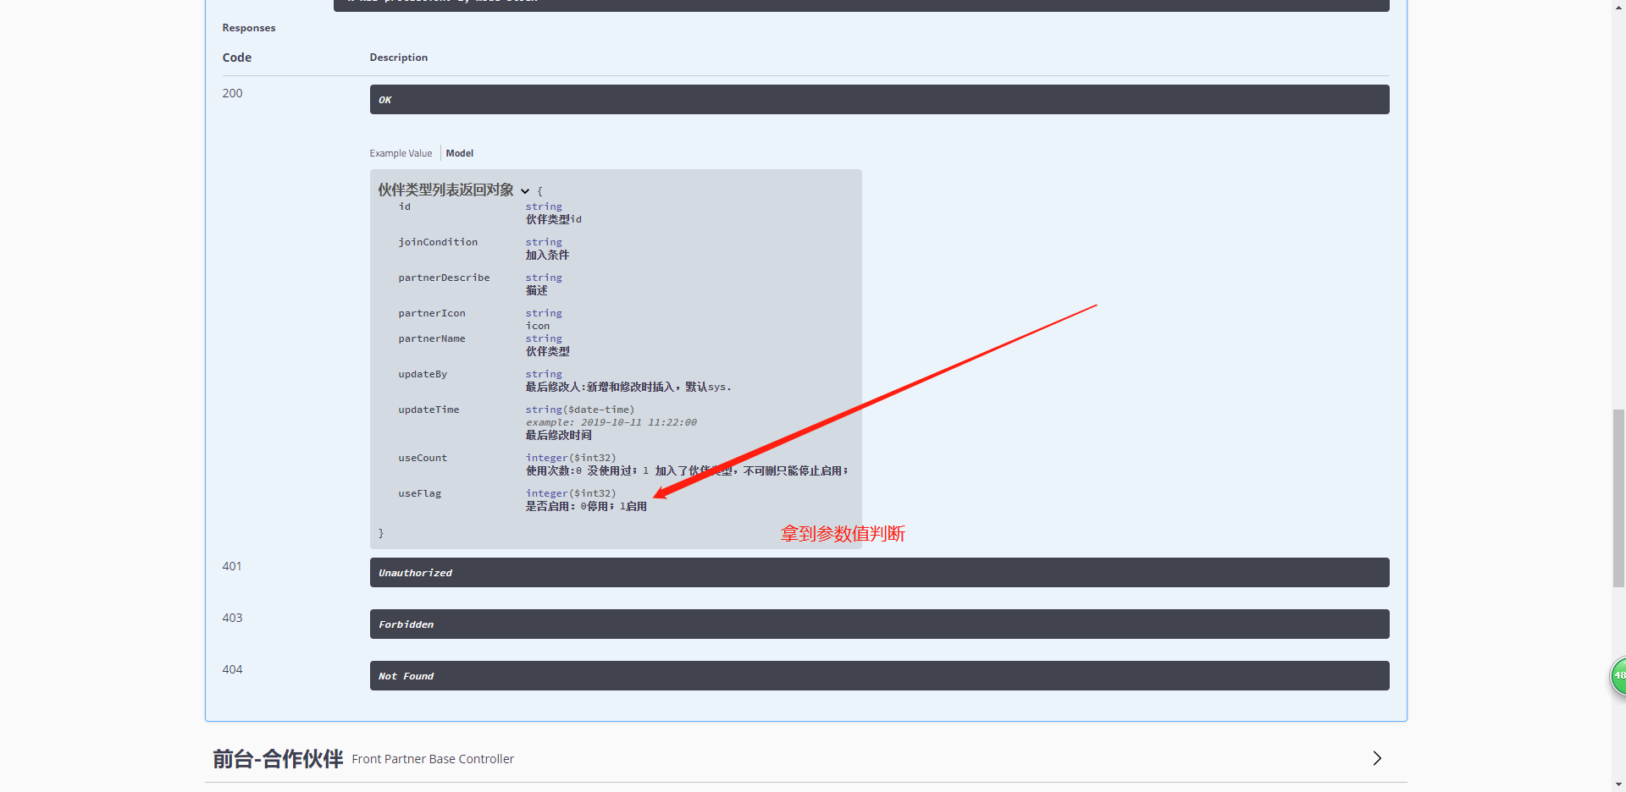The image size is (1626, 792).
Task: Open Front Partner Base Controller section
Action: 433,759
